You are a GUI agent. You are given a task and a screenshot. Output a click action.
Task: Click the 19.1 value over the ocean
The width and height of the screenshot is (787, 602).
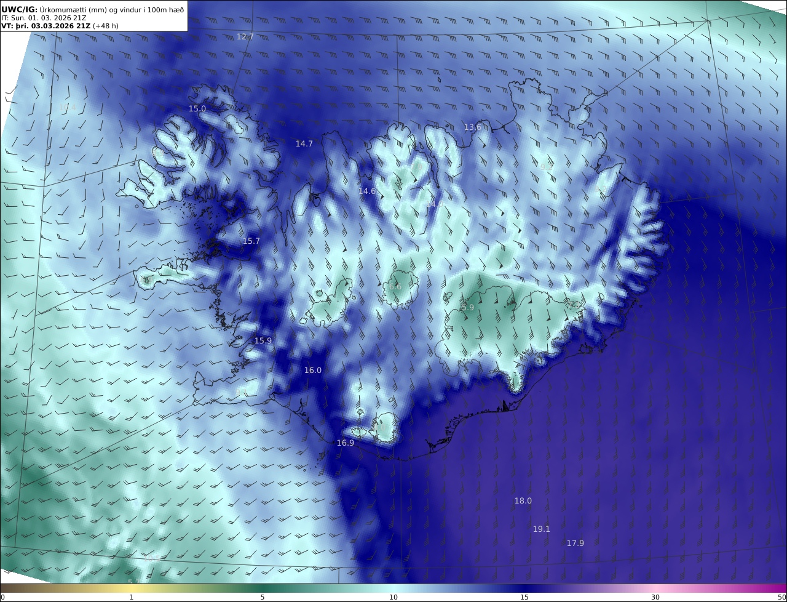point(542,529)
